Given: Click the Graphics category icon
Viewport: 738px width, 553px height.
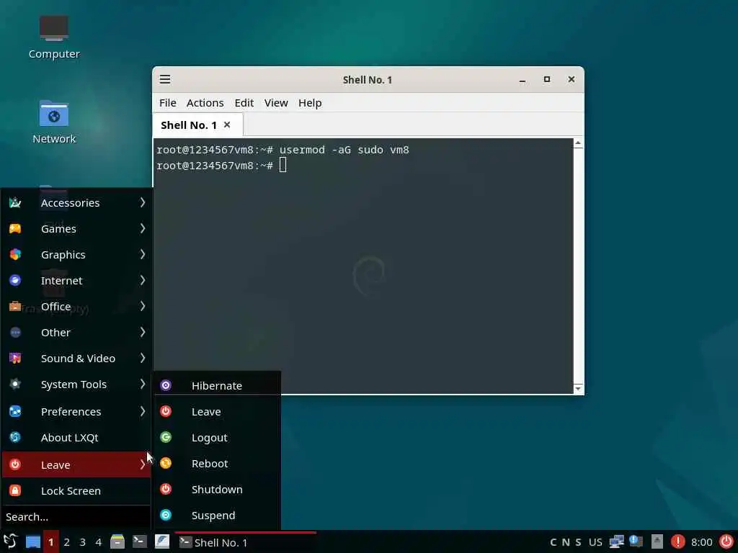Looking at the screenshot, I should pos(15,254).
